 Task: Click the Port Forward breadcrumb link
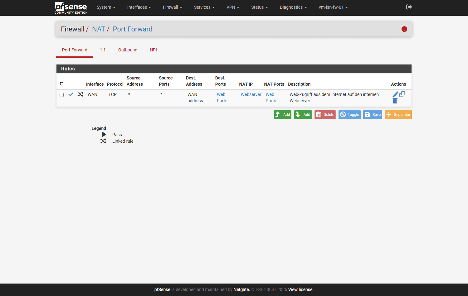133,29
